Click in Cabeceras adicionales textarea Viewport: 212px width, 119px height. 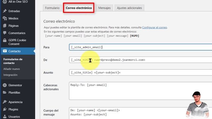tap(140, 91)
